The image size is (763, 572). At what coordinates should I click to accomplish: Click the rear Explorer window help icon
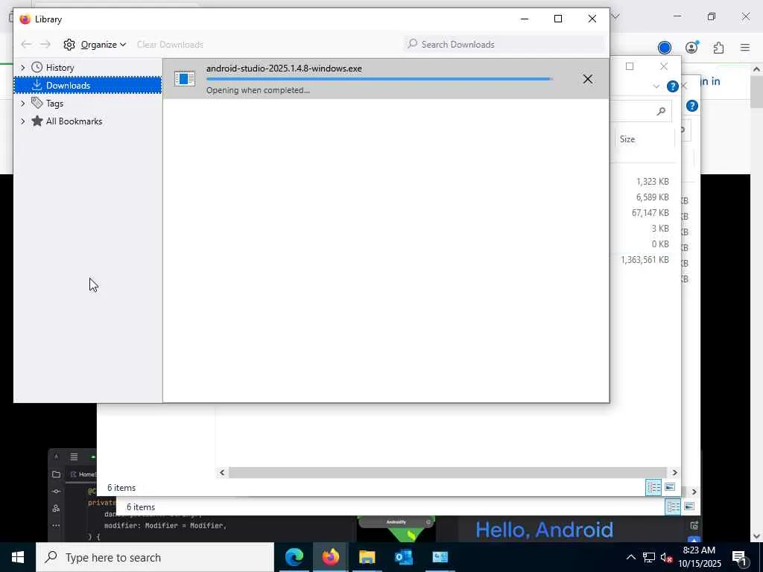(692, 106)
